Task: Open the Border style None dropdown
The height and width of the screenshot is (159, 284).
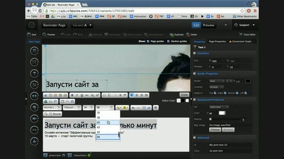Action: 217,81
